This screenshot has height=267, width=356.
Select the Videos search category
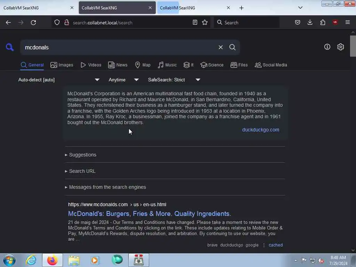click(x=91, y=65)
